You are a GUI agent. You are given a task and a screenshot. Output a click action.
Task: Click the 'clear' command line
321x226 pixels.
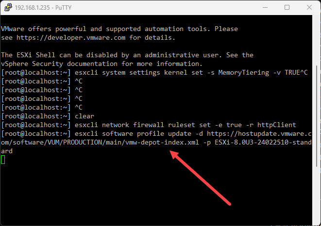pyautogui.click(x=84, y=116)
